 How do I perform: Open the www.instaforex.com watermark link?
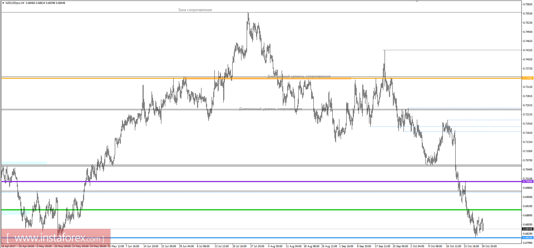tap(55, 238)
